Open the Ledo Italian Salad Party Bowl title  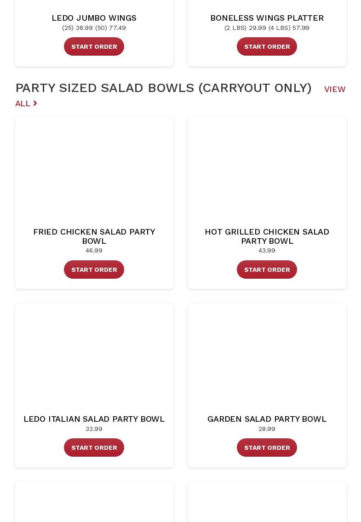pyautogui.click(x=94, y=419)
